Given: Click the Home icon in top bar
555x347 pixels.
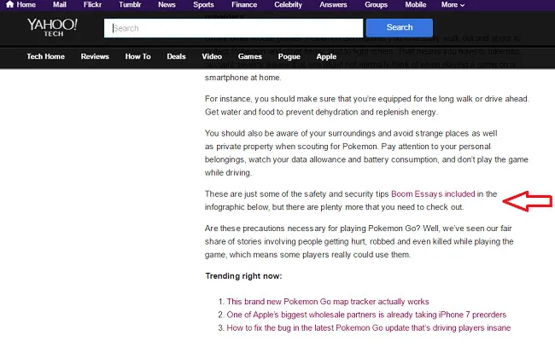Looking at the screenshot, I should pos(9,5).
